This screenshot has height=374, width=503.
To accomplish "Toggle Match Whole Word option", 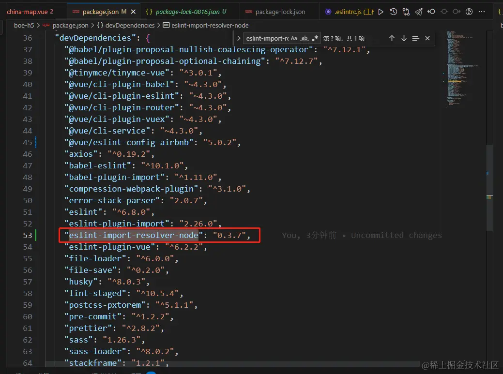I will 304,38.
